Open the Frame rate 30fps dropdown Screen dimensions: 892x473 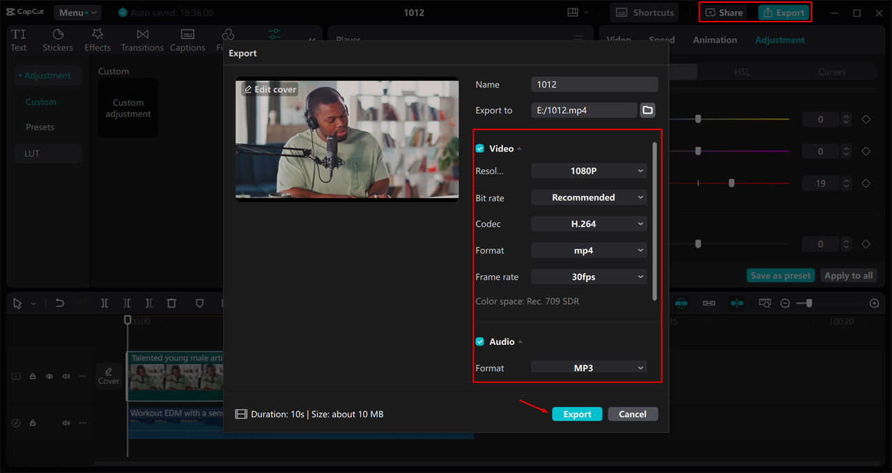coord(589,277)
